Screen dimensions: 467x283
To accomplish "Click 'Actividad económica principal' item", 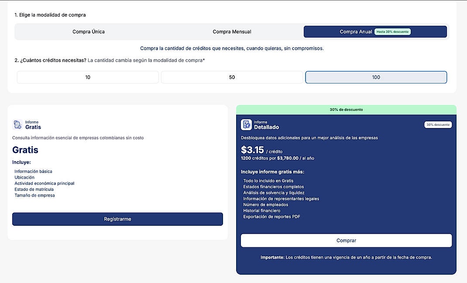I will coord(45,183).
